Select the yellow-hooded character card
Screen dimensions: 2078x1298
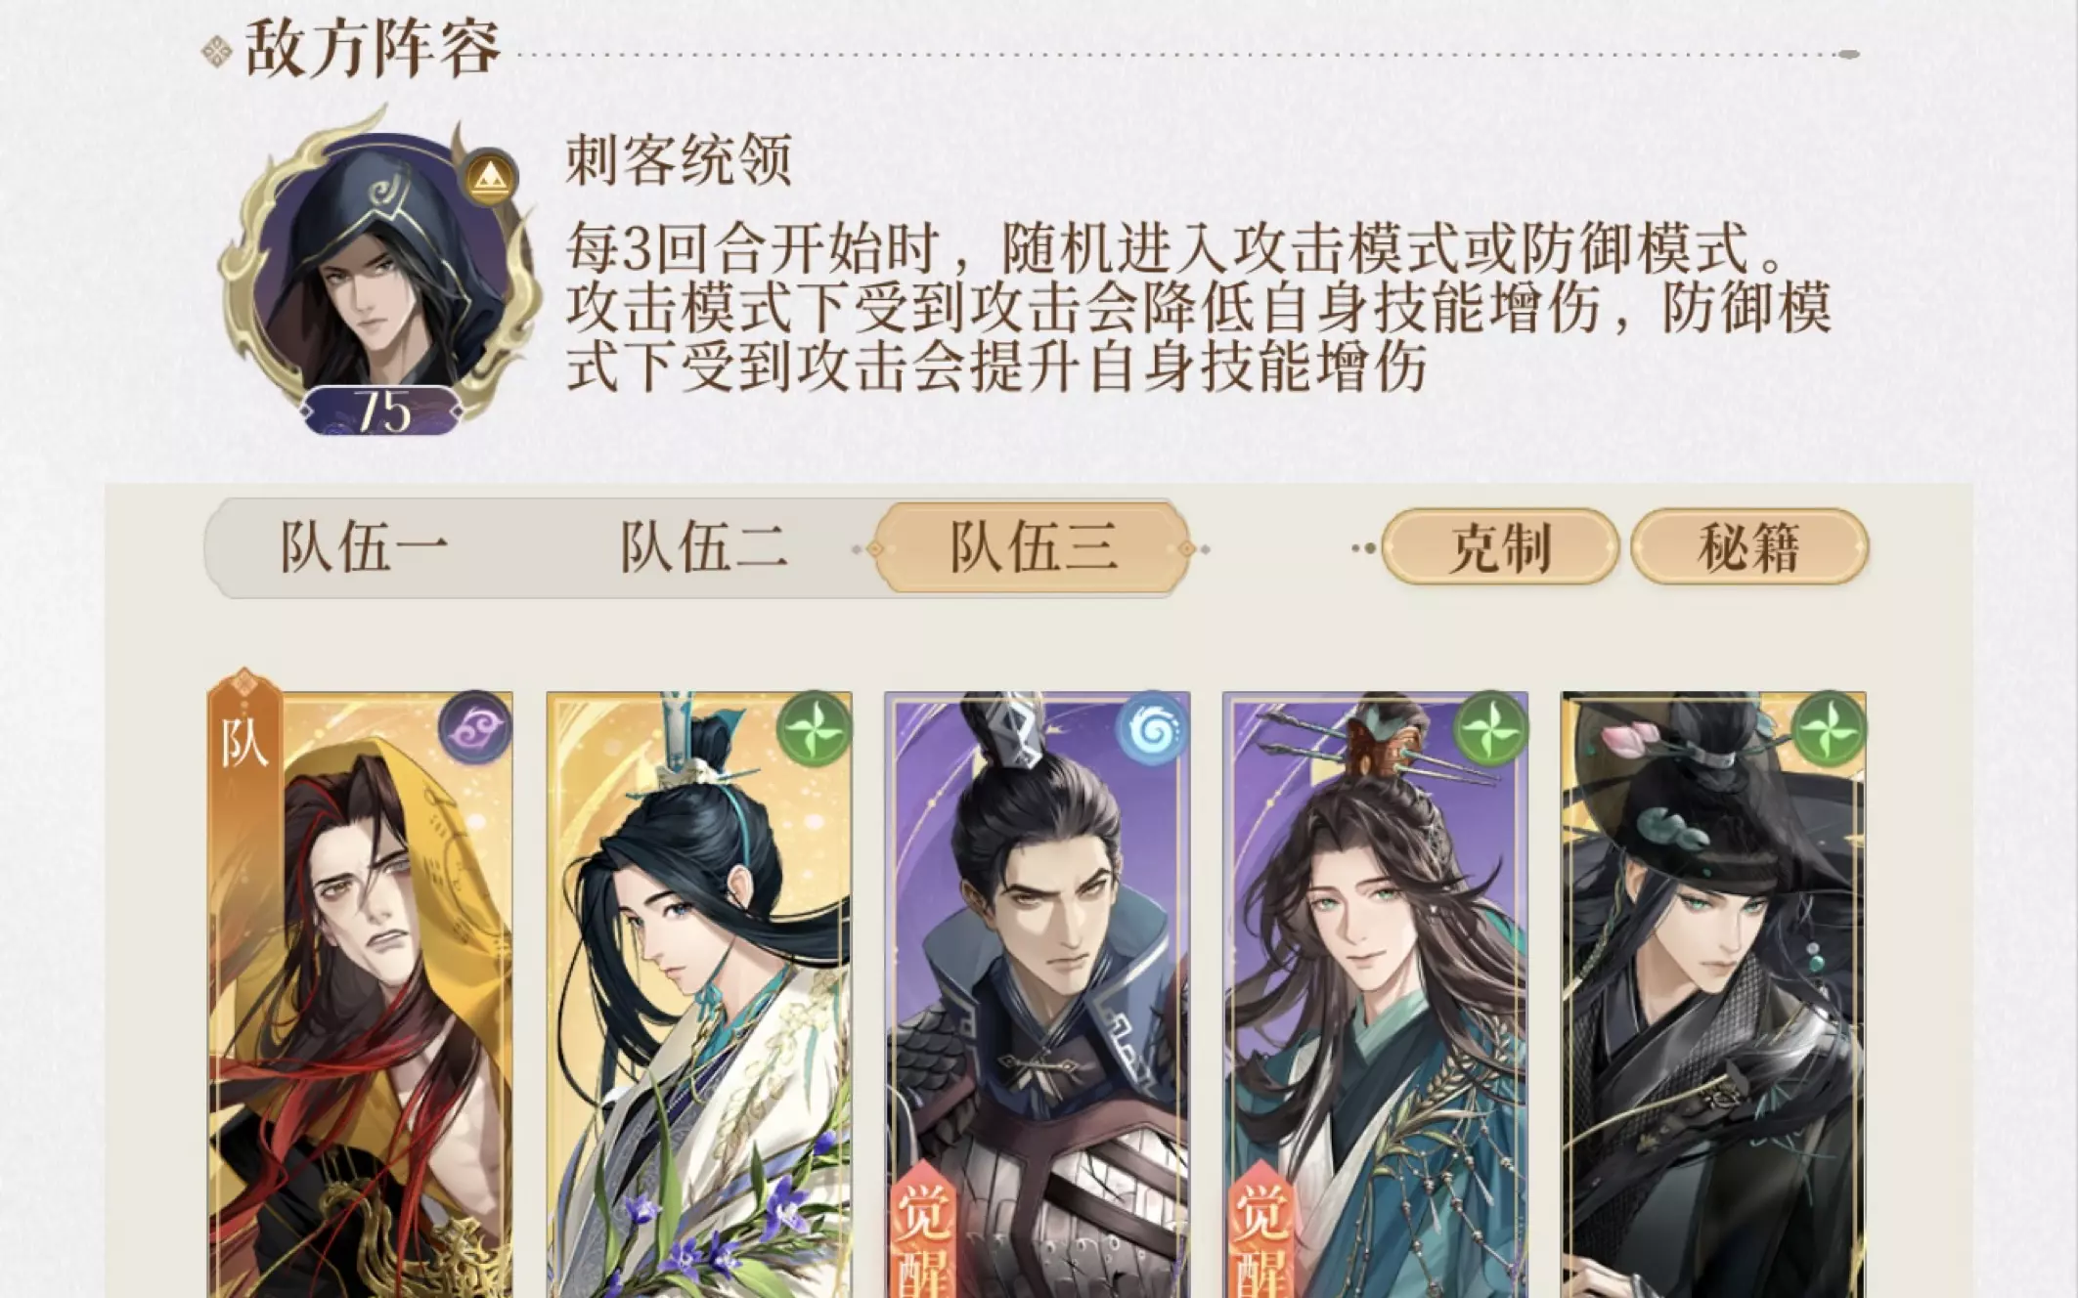[x=360, y=995]
